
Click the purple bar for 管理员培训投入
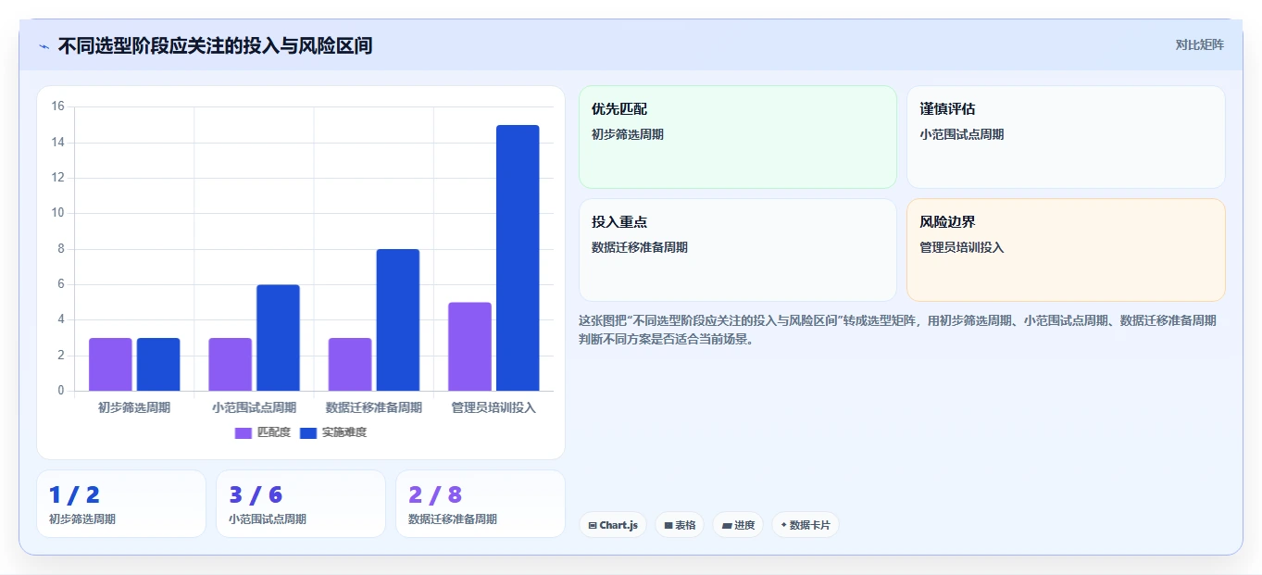tap(469, 346)
